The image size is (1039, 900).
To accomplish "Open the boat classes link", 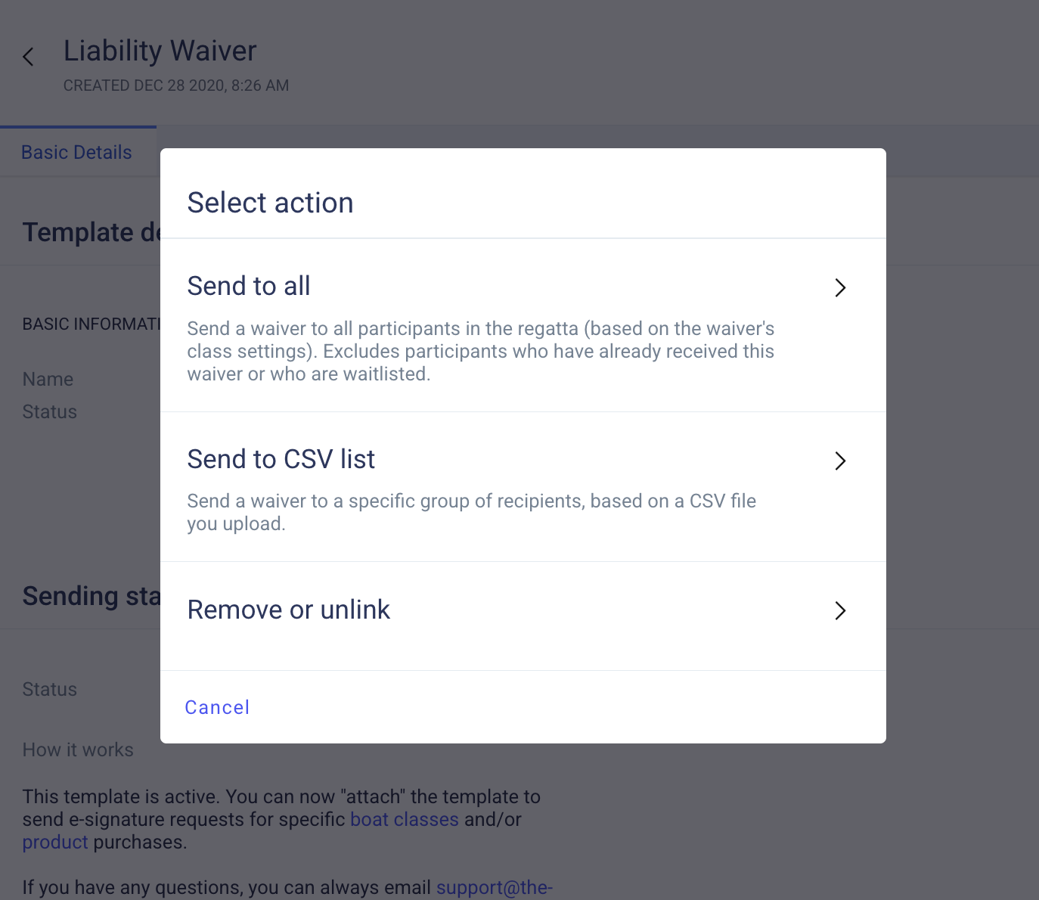I will pyautogui.click(x=405, y=819).
